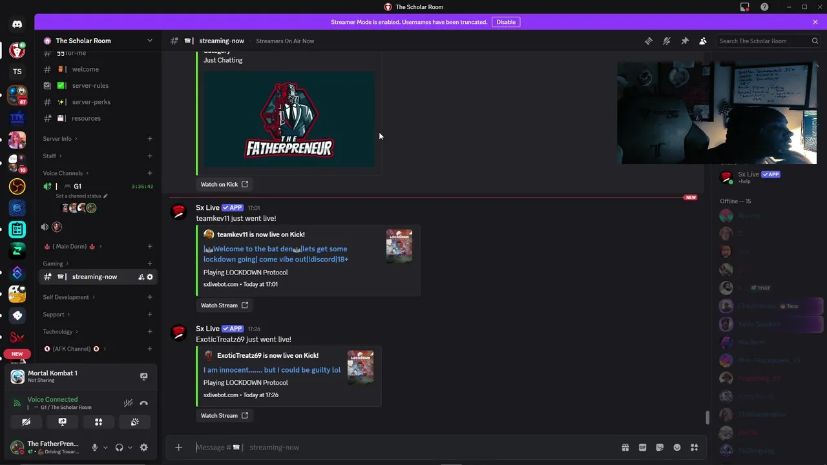The image size is (827, 465).
Task: Open the server-rules channel
Action: pyautogui.click(x=98, y=85)
